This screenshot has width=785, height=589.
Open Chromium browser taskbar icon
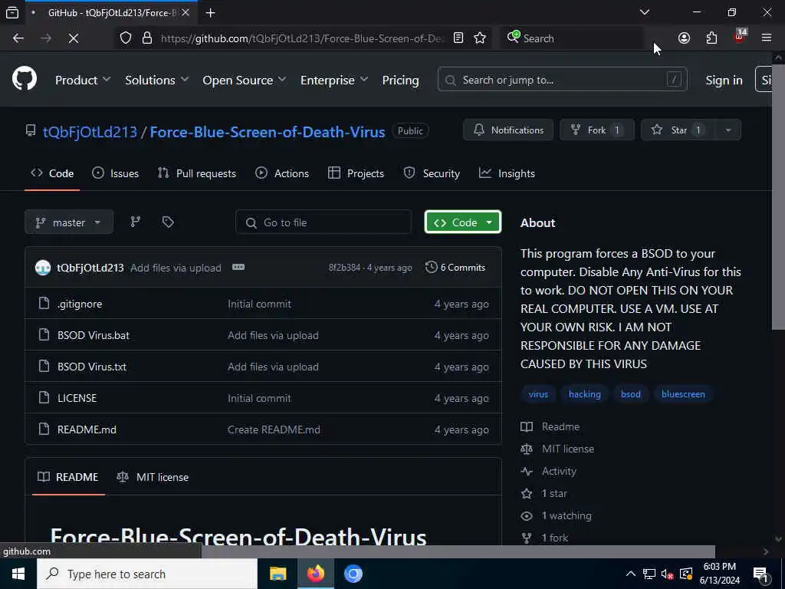point(353,574)
